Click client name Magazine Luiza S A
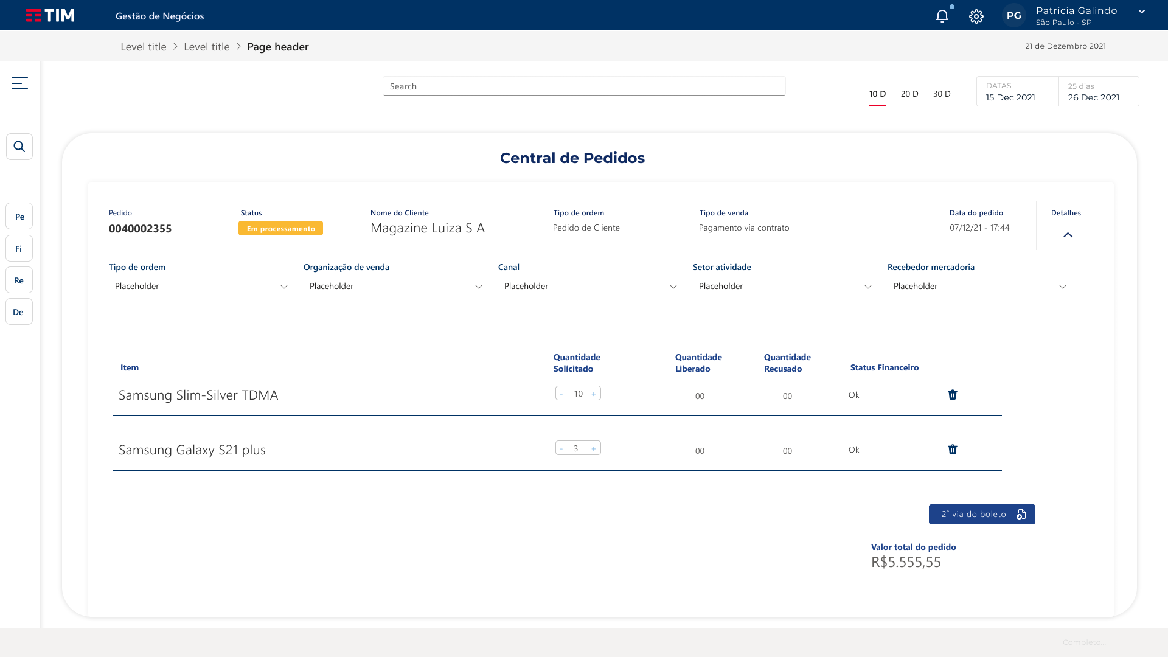This screenshot has width=1168, height=657. click(428, 228)
